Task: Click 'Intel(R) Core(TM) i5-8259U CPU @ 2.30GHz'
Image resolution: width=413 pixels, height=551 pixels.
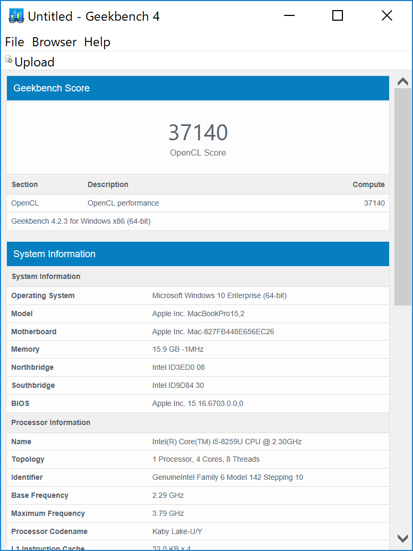Action: click(x=227, y=442)
